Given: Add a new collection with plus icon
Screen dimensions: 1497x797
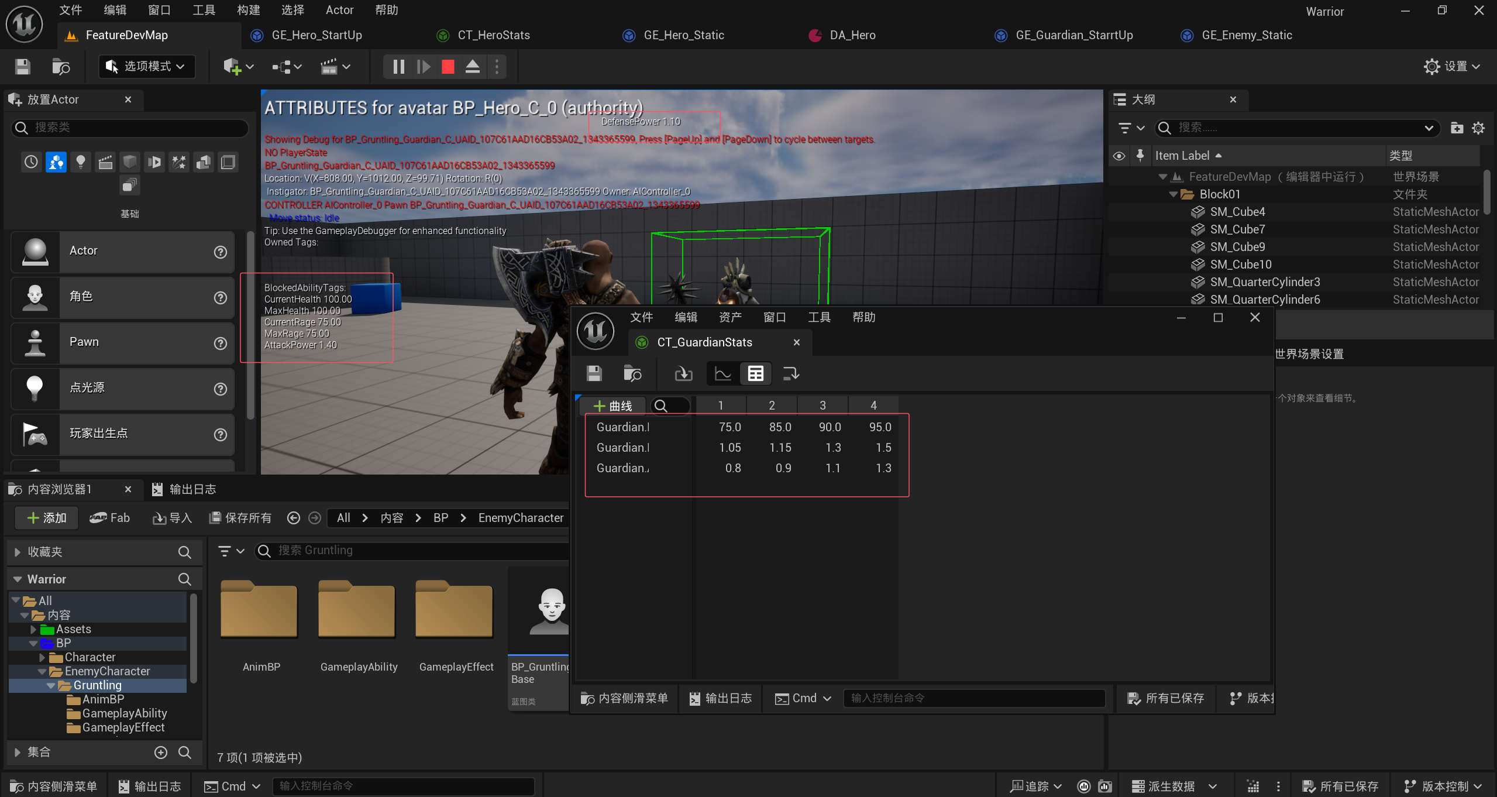Looking at the screenshot, I should click(x=161, y=753).
